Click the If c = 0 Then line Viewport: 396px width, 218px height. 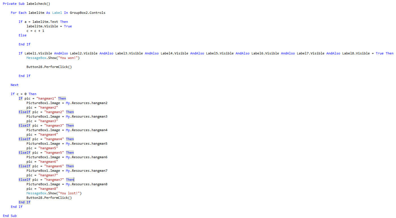(x=23, y=94)
